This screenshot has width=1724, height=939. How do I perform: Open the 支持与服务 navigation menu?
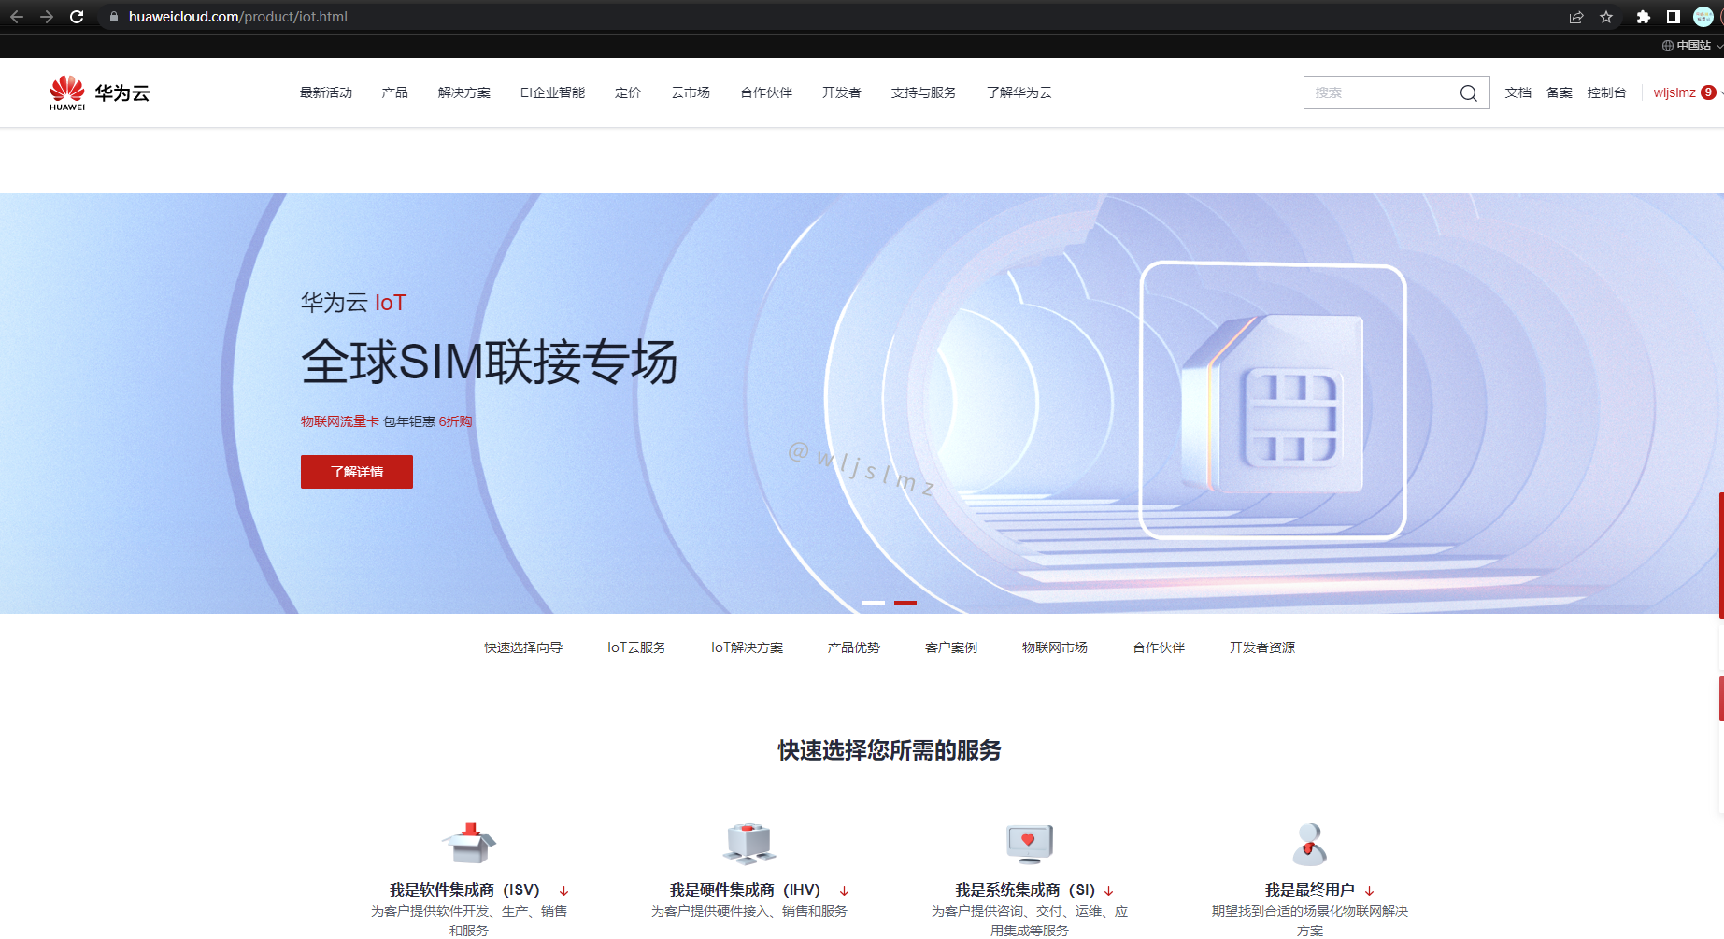click(x=923, y=92)
